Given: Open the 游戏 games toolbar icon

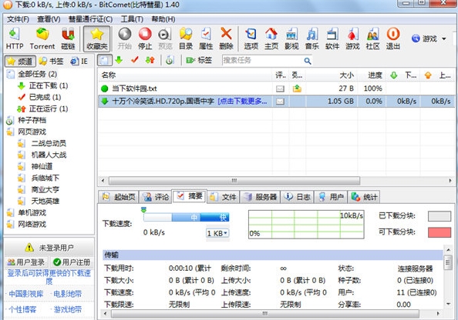Looking at the screenshot, I should 352,38.
